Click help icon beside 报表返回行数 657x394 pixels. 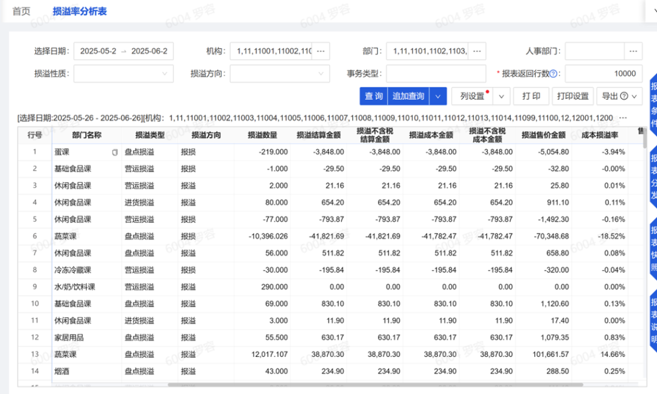pos(554,74)
